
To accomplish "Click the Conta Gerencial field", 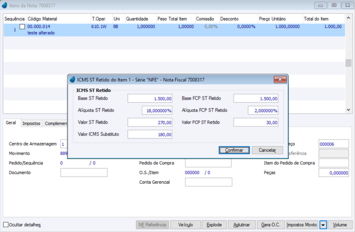I will pyautogui.click(x=209, y=182).
